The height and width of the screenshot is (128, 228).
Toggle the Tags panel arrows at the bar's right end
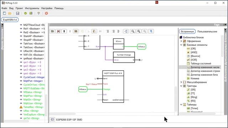pos(225,25)
